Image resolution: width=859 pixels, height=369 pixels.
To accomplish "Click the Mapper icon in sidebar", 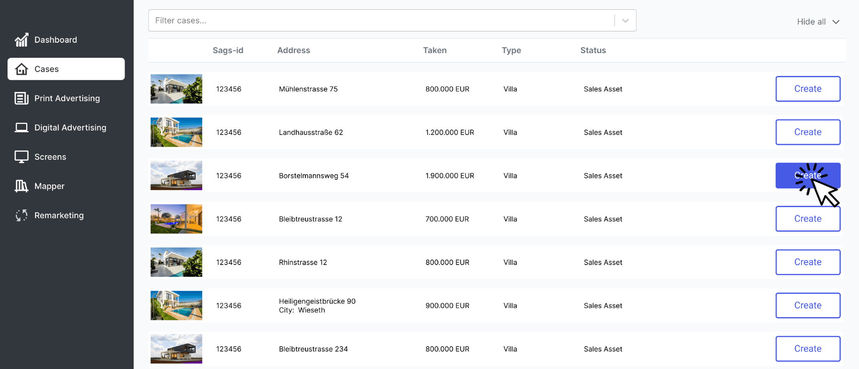I will pyautogui.click(x=21, y=186).
